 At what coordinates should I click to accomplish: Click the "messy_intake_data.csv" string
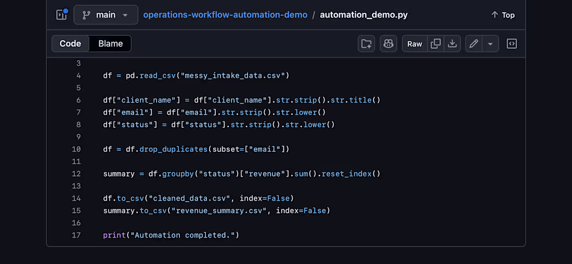[233, 76]
